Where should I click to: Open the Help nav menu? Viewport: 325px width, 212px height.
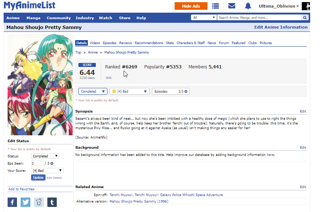coord(141,18)
